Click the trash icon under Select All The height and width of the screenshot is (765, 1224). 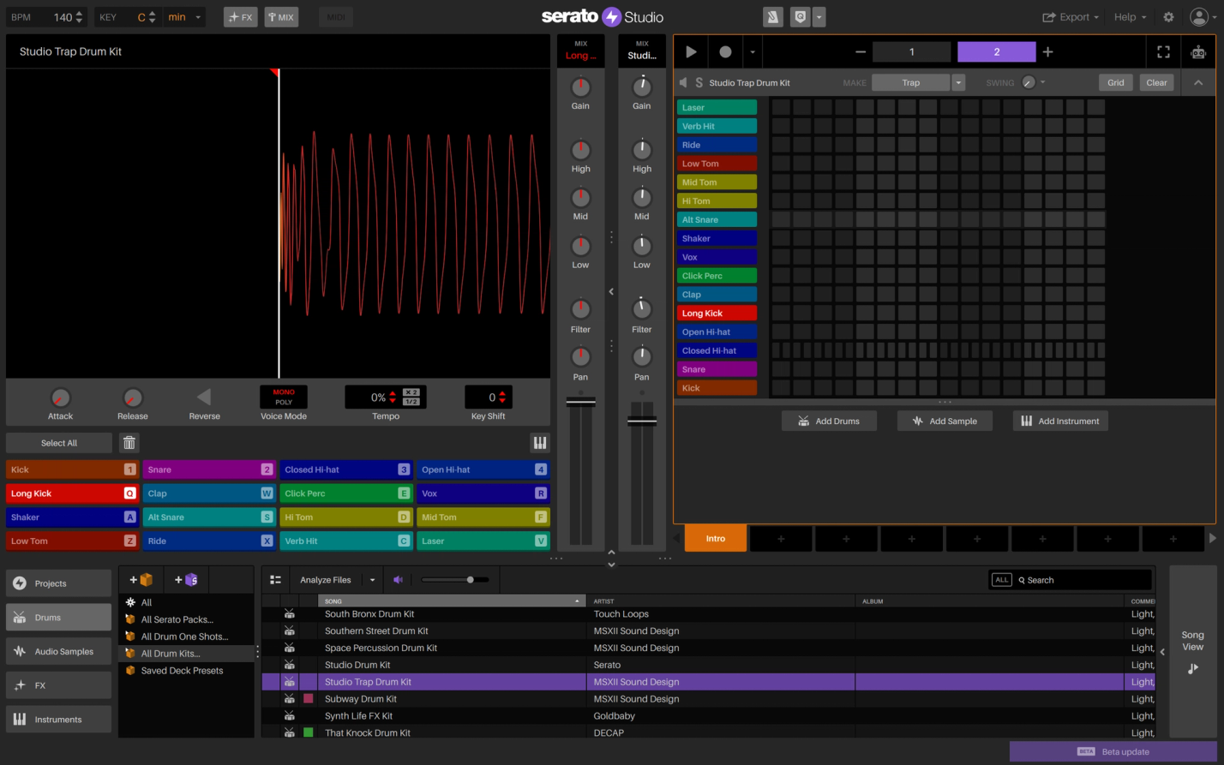click(129, 442)
